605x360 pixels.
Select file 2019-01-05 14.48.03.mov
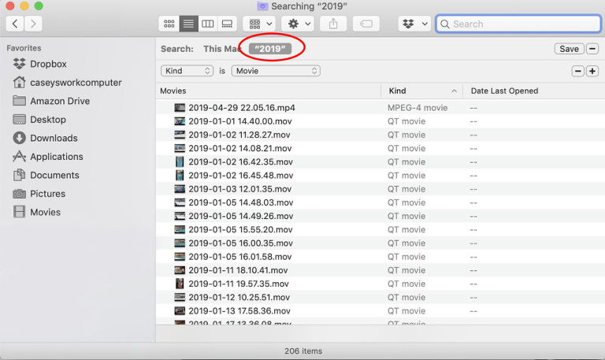pos(241,202)
